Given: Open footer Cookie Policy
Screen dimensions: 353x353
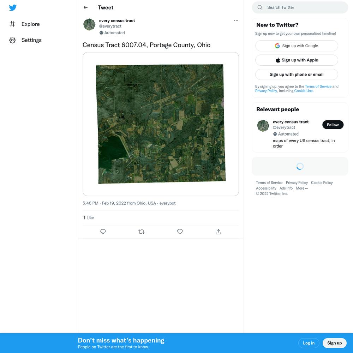Looking at the screenshot, I should click(x=322, y=183).
